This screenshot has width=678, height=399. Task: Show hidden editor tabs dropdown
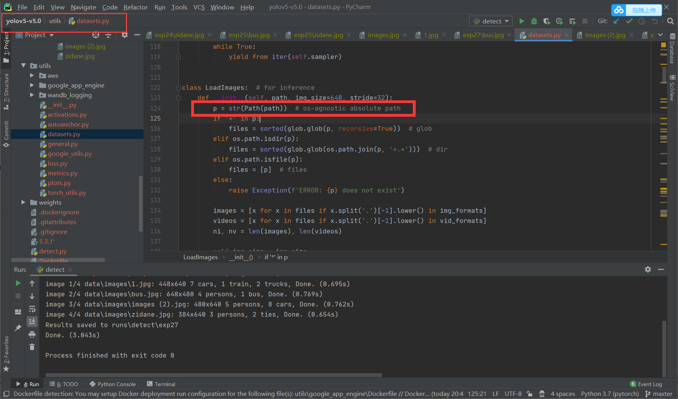tap(661, 35)
